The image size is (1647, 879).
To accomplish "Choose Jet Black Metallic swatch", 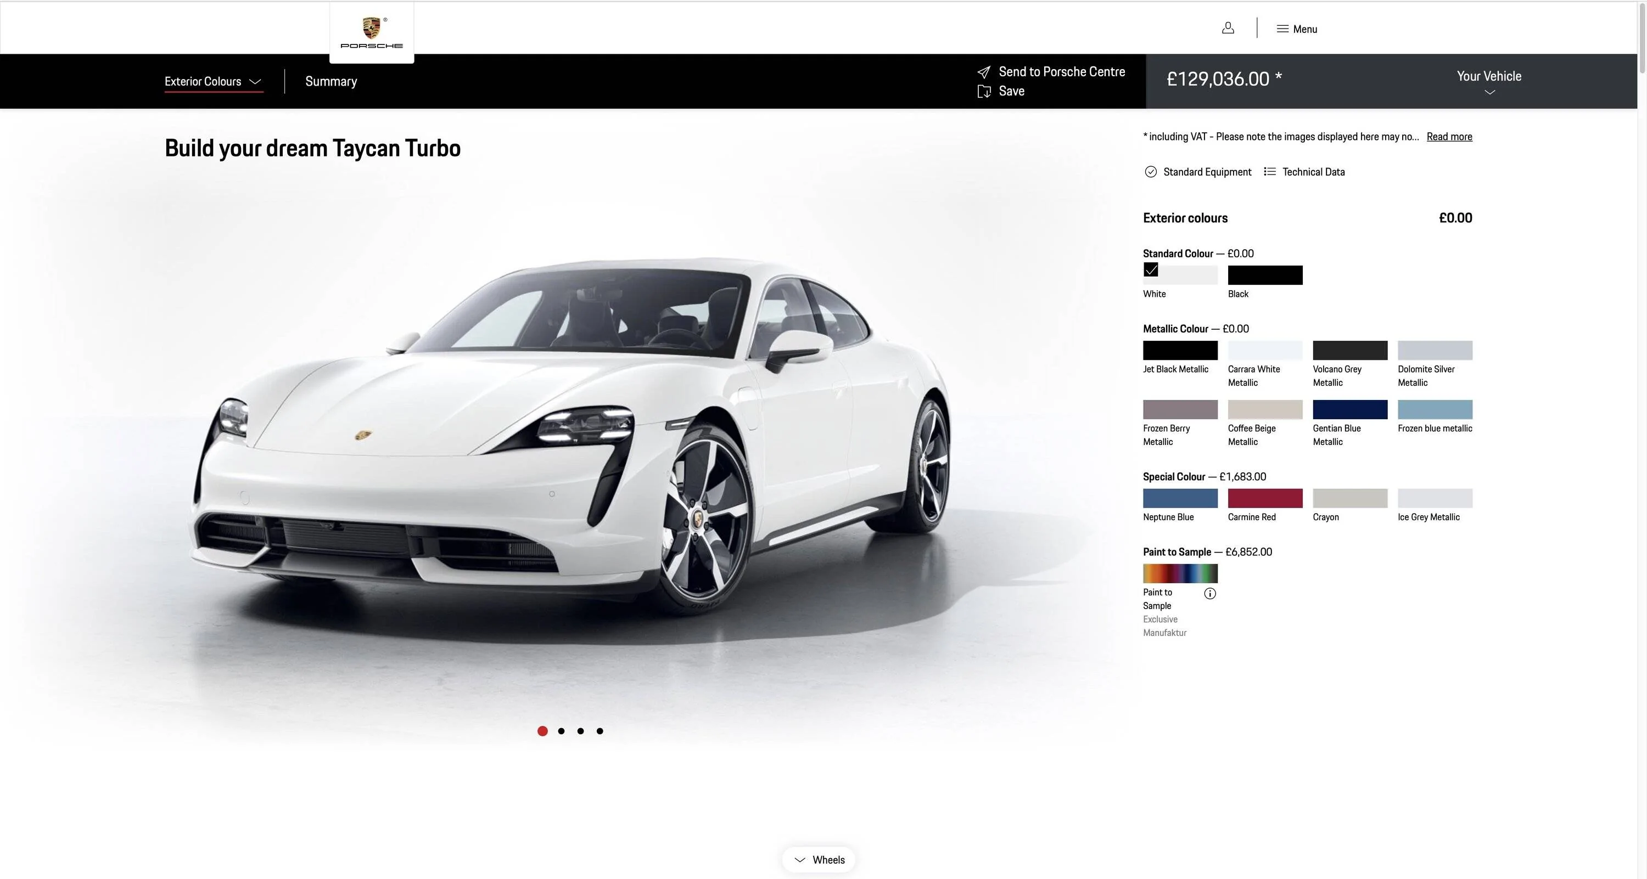I will pyautogui.click(x=1180, y=351).
